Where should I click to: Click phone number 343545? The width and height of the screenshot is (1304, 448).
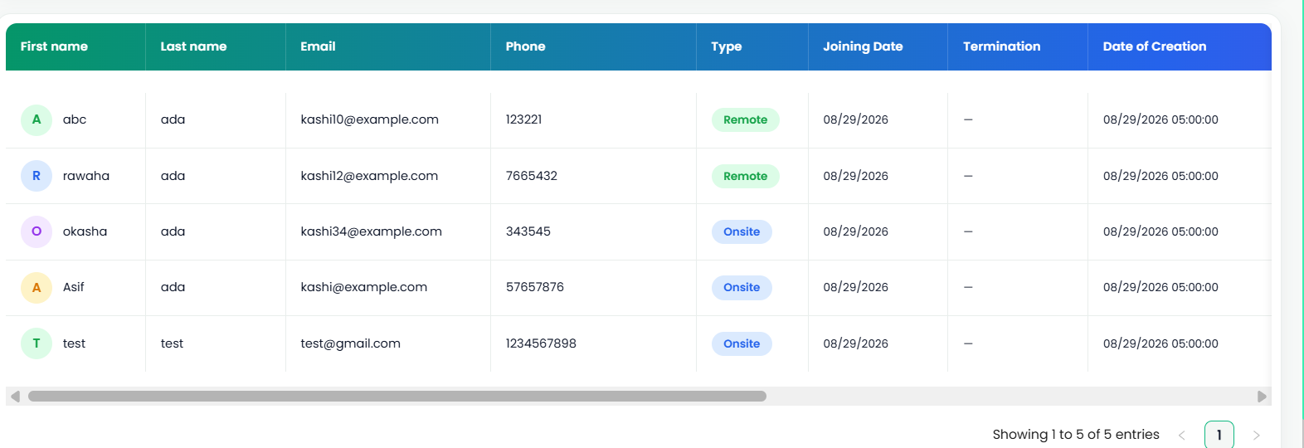point(528,231)
